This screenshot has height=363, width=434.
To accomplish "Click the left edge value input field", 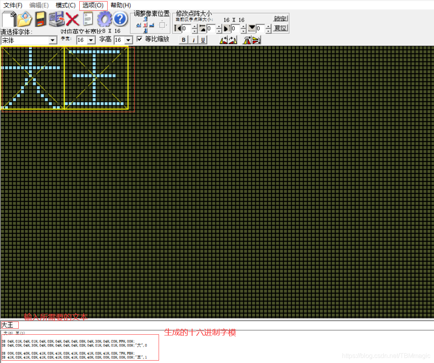I will [x=187, y=29].
